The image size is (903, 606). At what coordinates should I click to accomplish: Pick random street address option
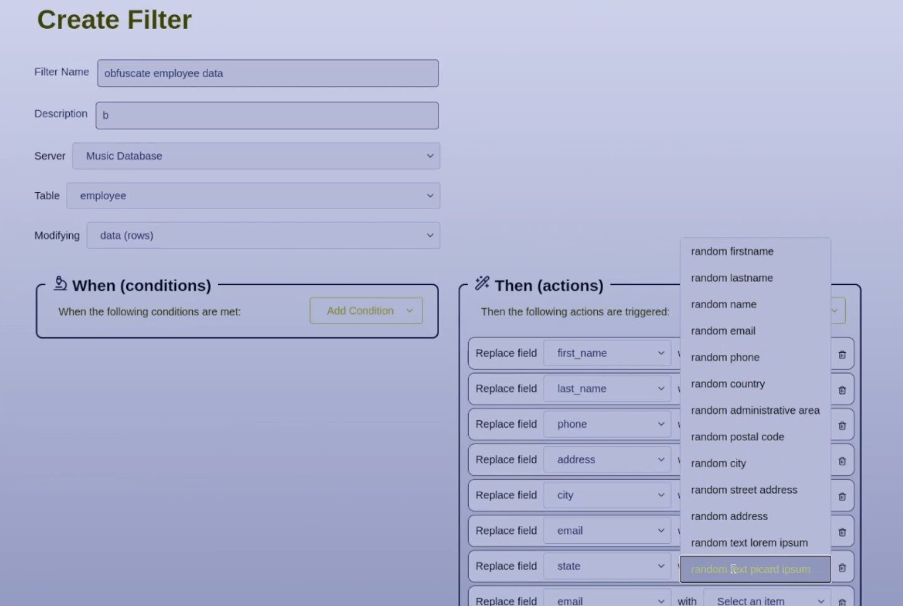coord(755,490)
